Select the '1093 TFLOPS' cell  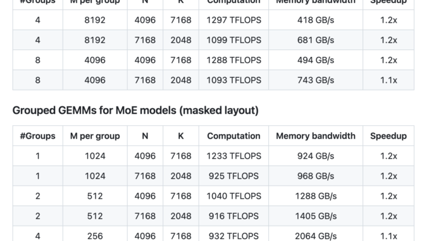233,80
